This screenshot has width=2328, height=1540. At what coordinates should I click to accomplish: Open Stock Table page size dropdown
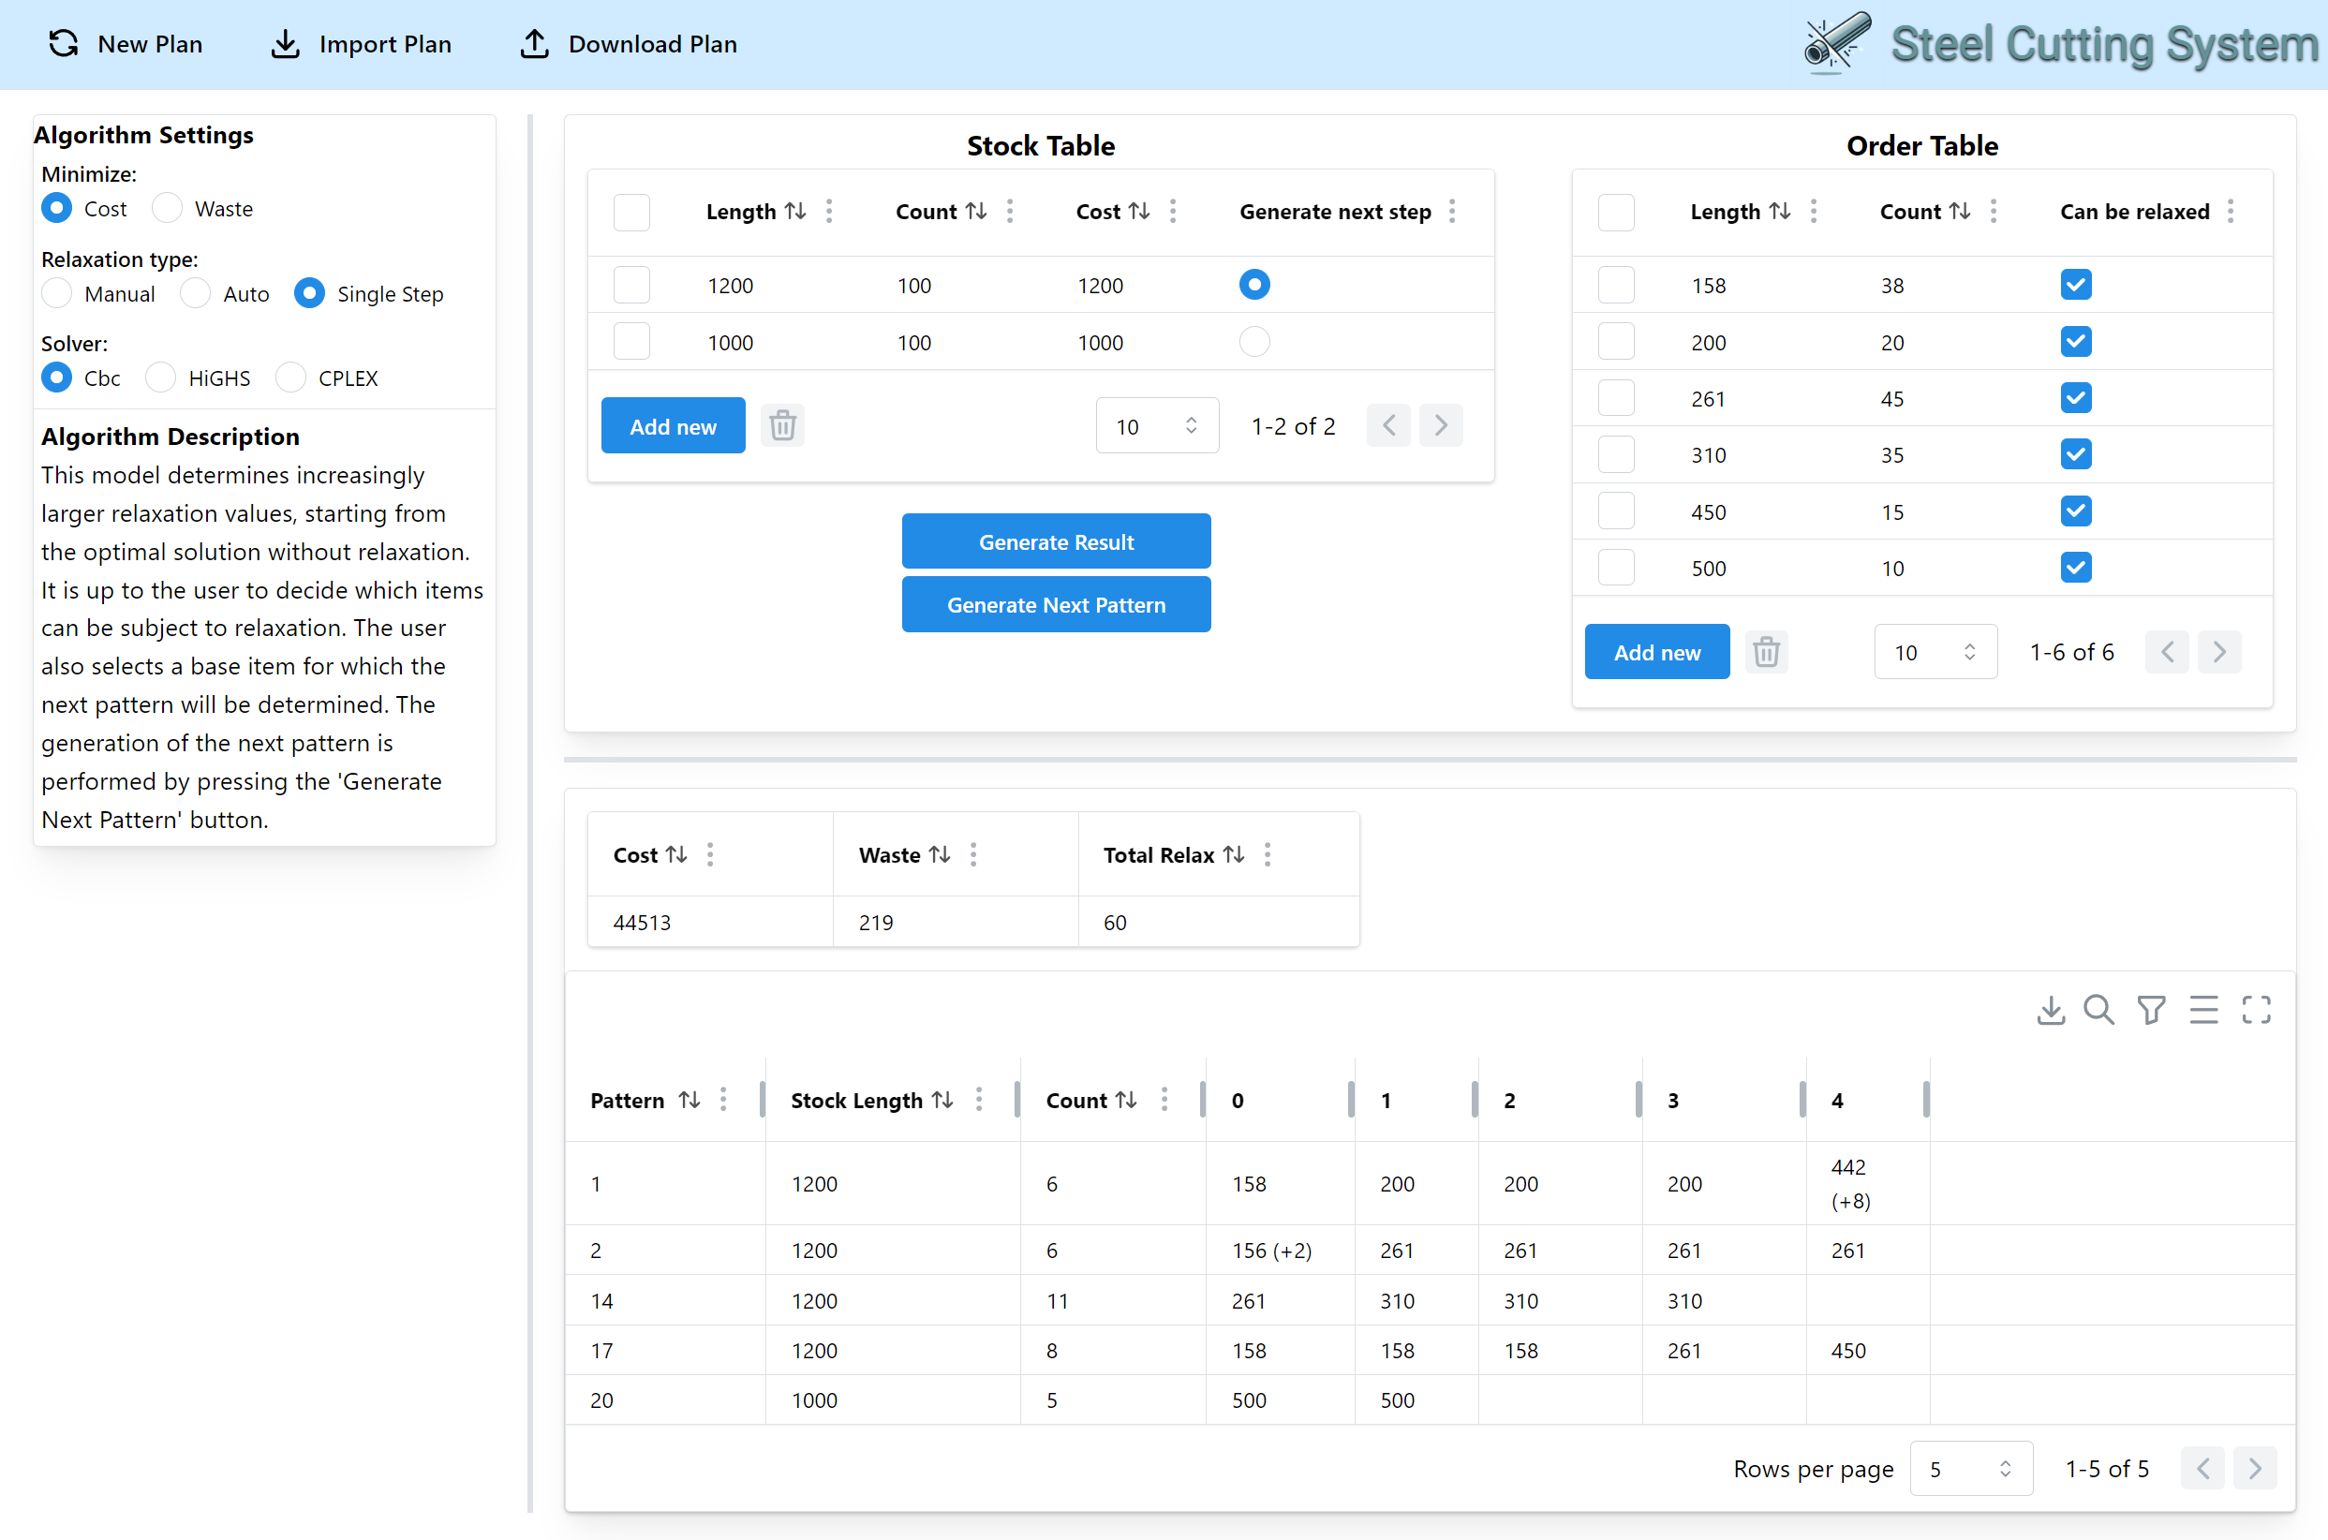point(1156,426)
